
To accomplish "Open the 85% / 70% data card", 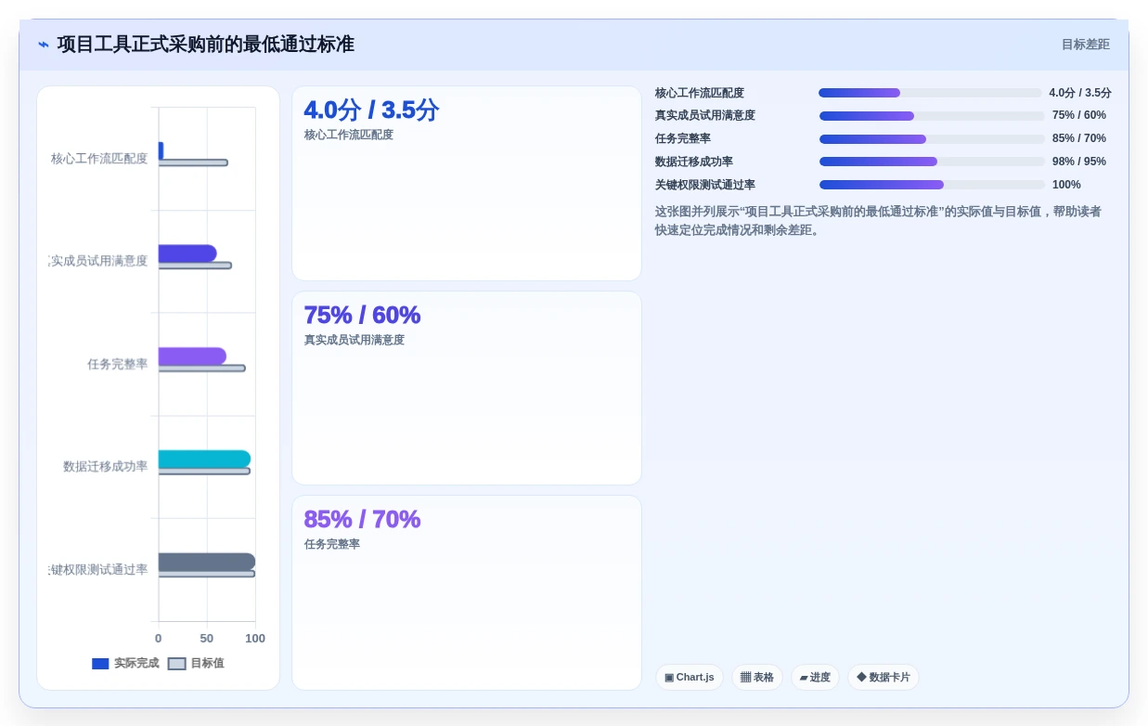I will pyautogui.click(x=467, y=592).
